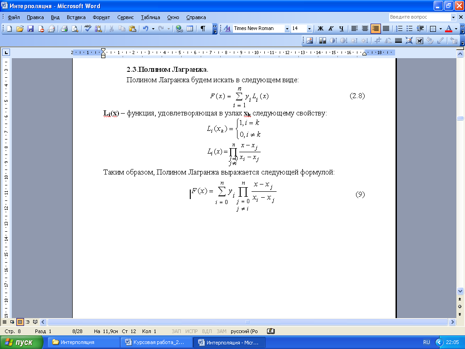Image resolution: width=465 pixels, height=349 pixels.
Task: Click the vertical scrollbar down arrow
Action: (460, 291)
